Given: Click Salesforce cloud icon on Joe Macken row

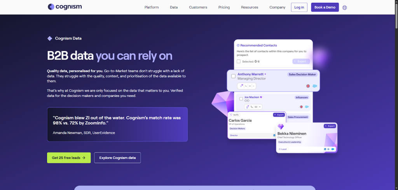Looking at the screenshot, I should (307, 107).
